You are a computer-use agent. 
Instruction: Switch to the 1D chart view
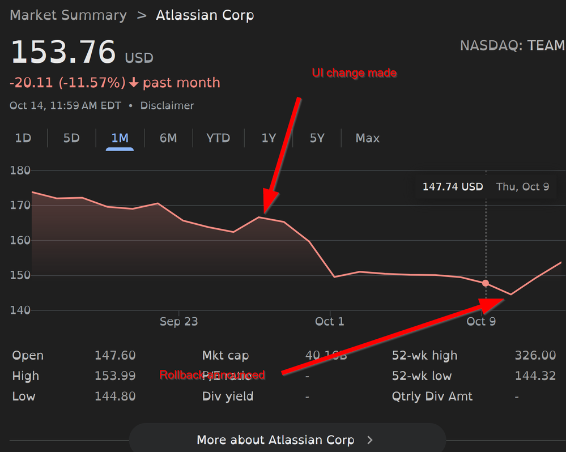coord(23,138)
